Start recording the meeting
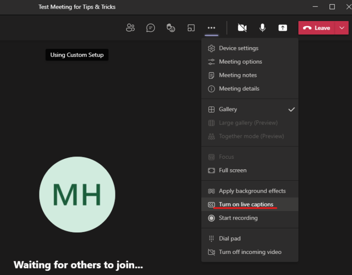Screen dimensions: 352x275 coord(250,218)
